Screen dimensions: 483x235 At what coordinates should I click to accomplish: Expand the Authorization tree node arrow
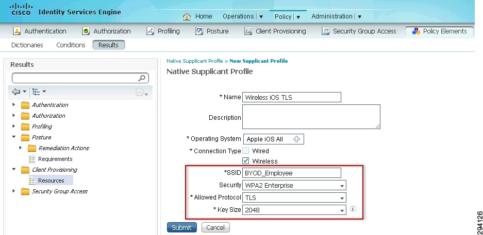coord(13,116)
